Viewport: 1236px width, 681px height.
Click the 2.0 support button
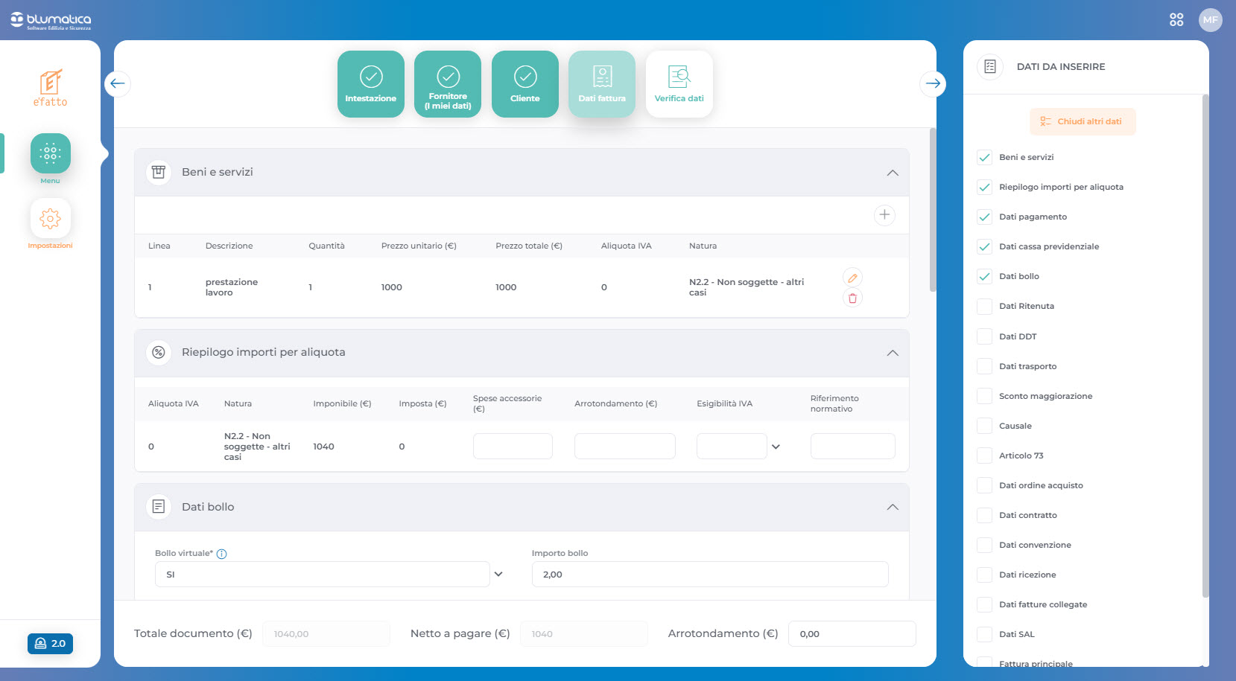click(x=50, y=644)
